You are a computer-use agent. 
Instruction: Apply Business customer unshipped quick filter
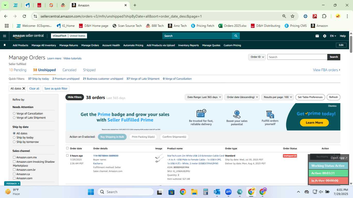[x=103, y=79]
